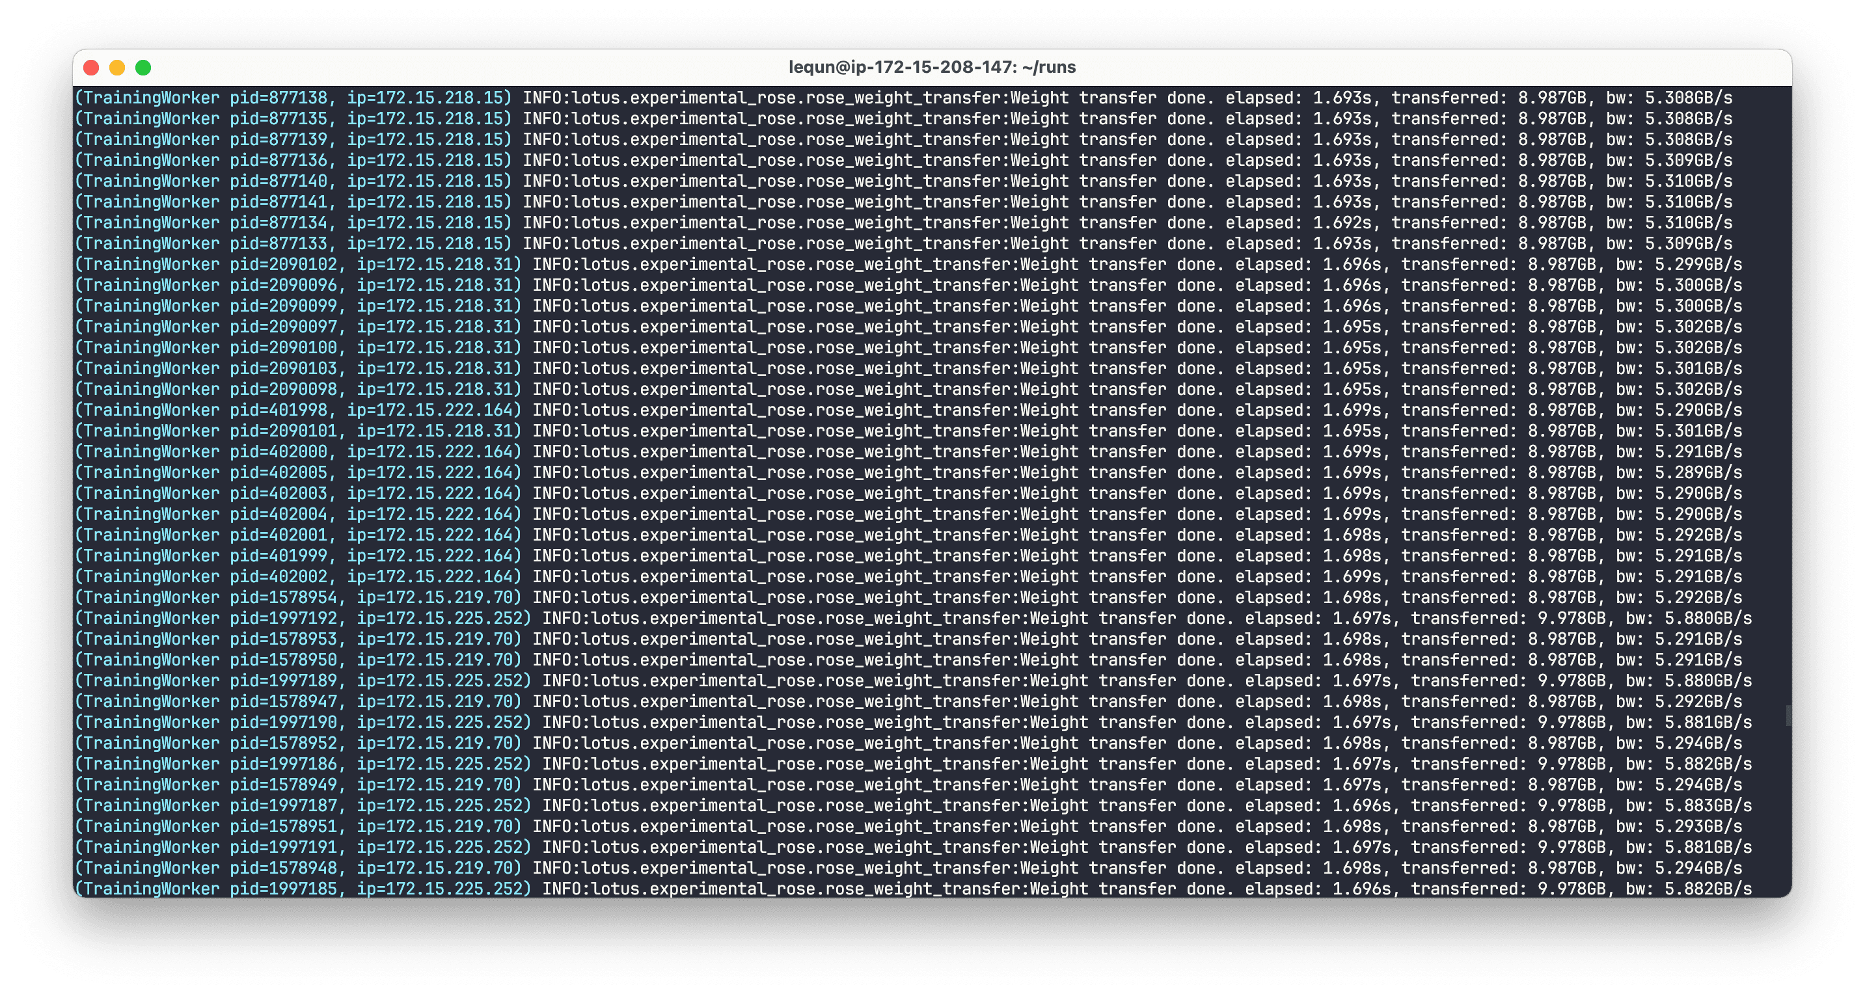The width and height of the screenshot is (1865, 994).
Task: Click the log line with pid=402003
Action: (x=908, y=494)
